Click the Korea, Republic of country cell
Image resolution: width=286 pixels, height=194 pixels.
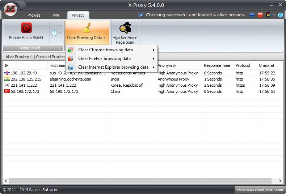[x=127, y=85]
